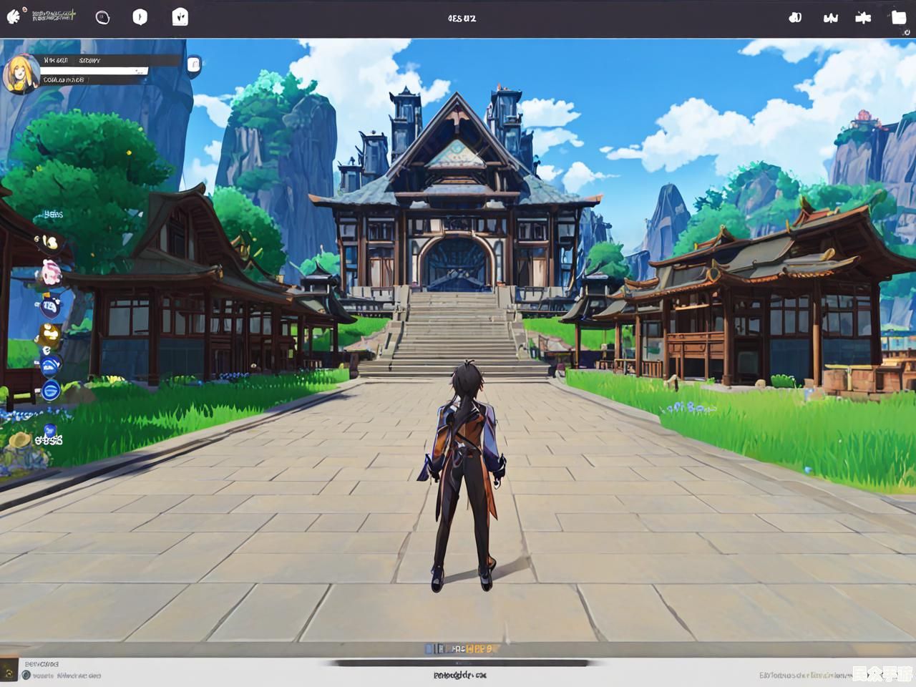The height and width of the screenshot is (687, 916).
Task: Click the dark scrollbar along the bottom bar
Action: pos(462,663)
